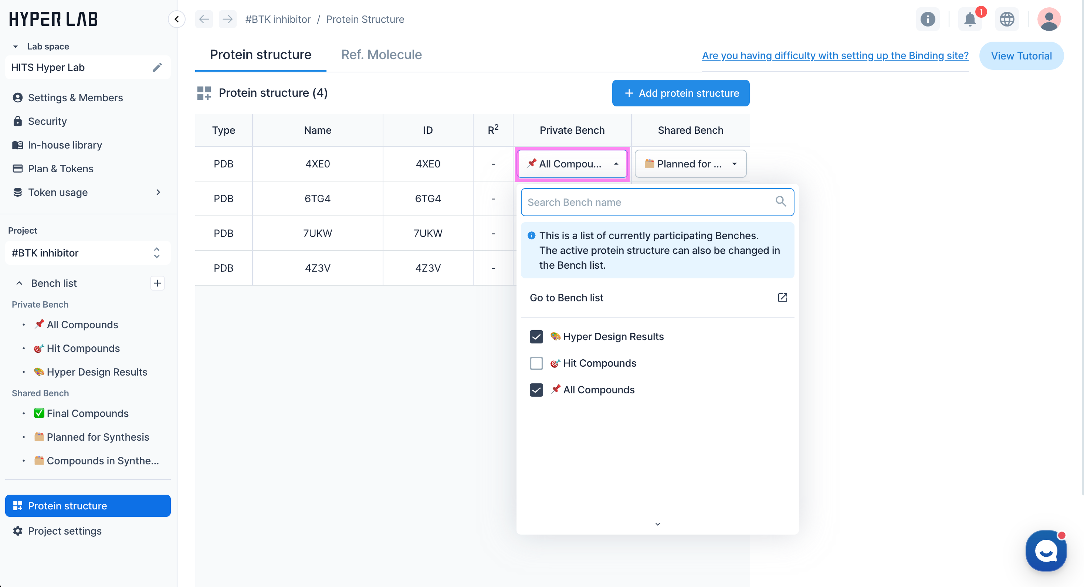The width and height of the screenshot is (1084, 587).
Task: Click the notification bell icon
Action: tap(970, 19)
